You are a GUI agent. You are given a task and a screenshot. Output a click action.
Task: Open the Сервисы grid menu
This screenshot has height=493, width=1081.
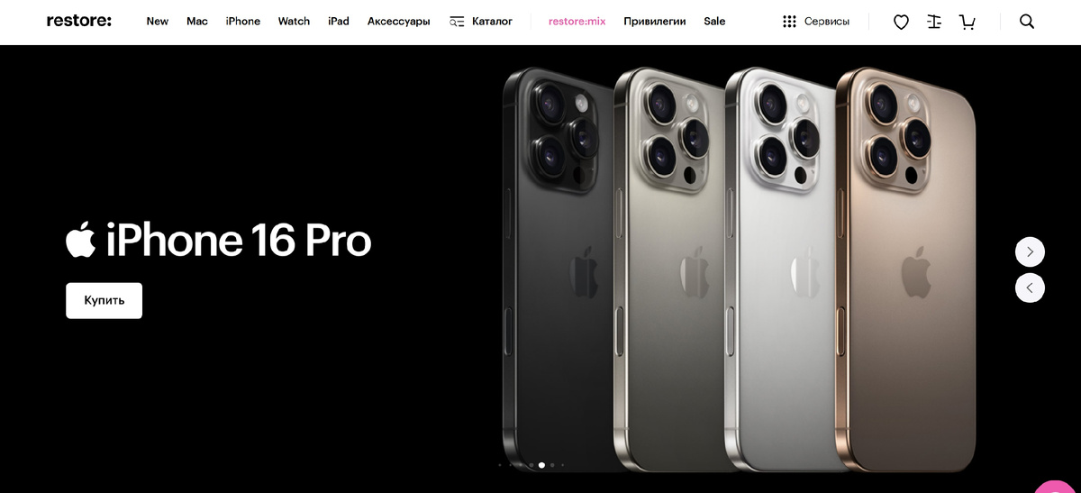pos(816,22)
